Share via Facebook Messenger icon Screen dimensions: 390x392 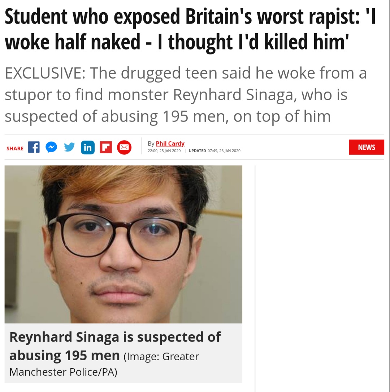point(51,147)
